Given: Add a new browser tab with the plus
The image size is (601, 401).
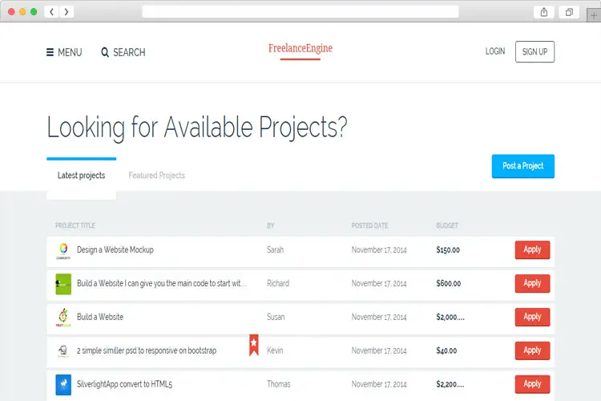Looking at the screenshot, I should (594, 16).
